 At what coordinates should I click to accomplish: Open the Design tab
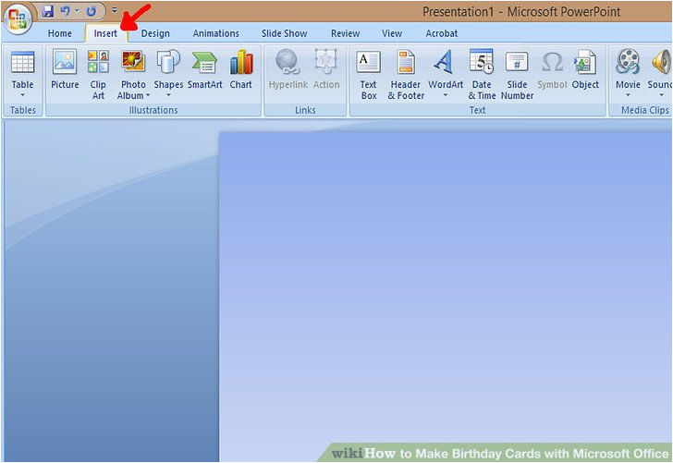click(155, 33)
